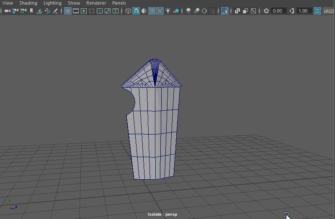Open Camera Attributes icon
The image size is (335, 219).
23,11
